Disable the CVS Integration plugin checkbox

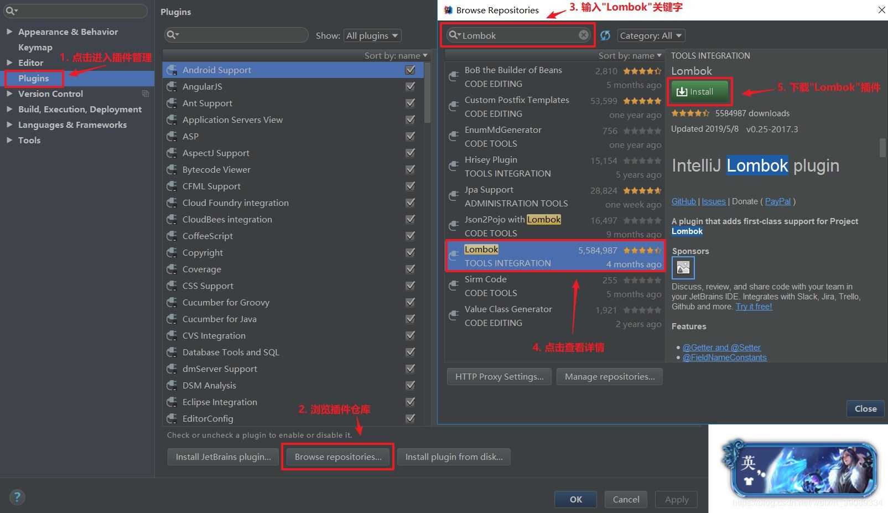410,335
